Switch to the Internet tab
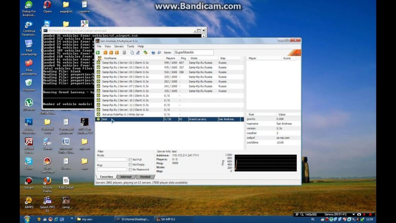This screenshot has width=396, height=223. (x=126, y=177)
